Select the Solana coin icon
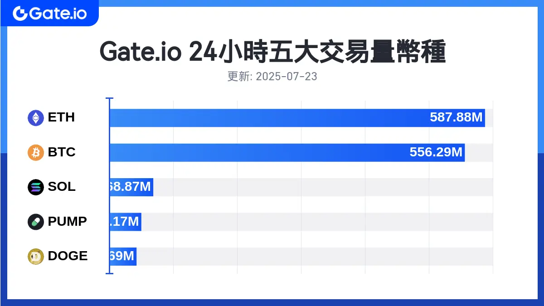 (x=36, y=187)
